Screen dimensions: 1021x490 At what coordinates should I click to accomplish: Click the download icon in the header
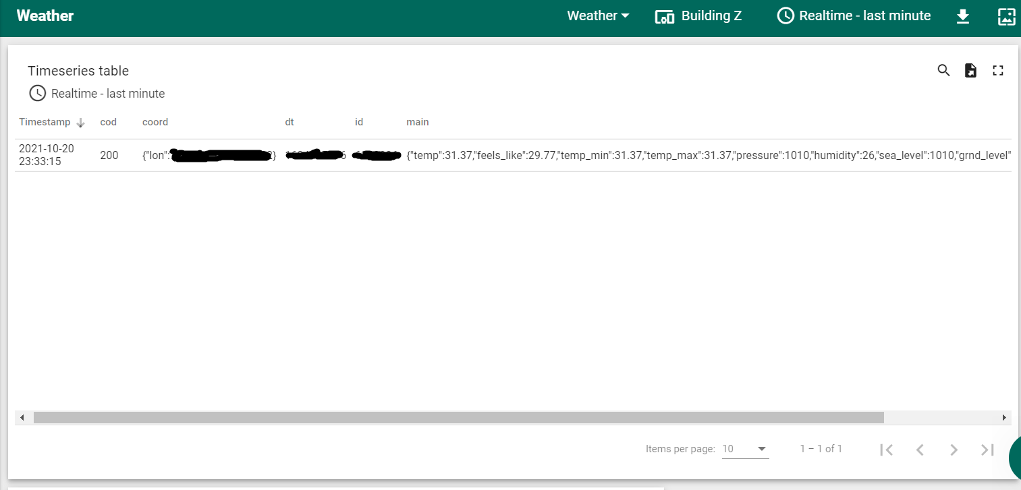[962, 16]
